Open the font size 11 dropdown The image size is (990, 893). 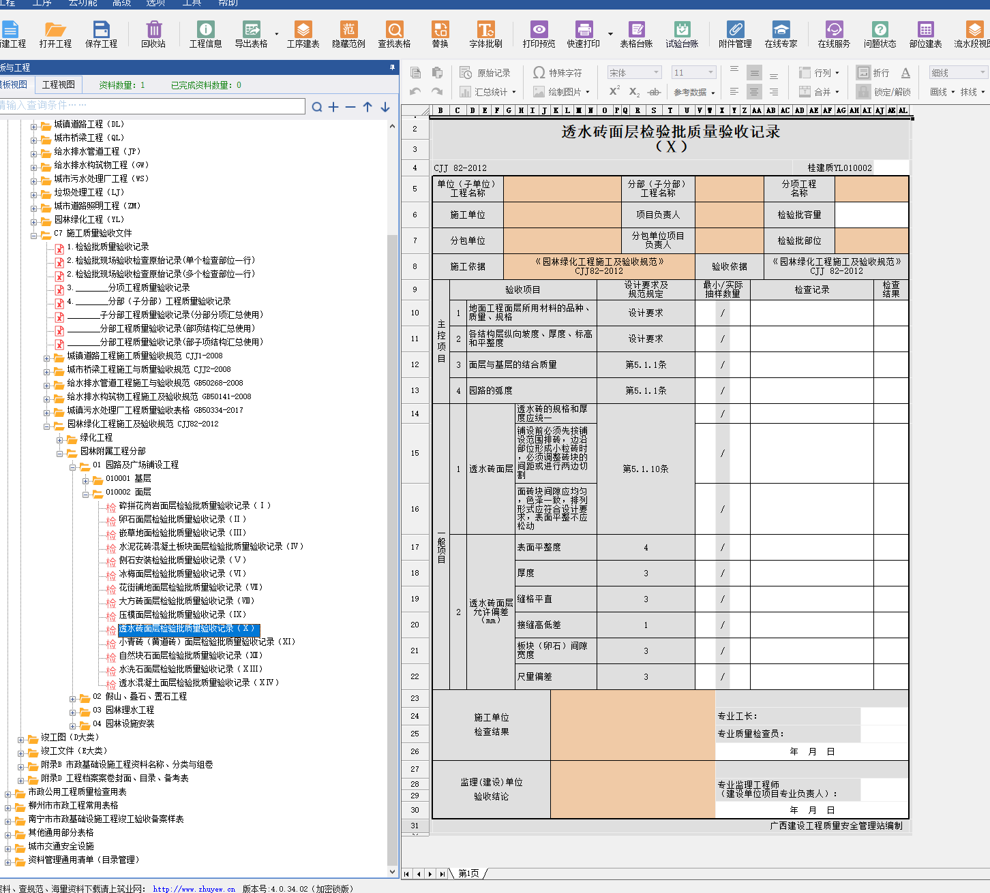tap(694, 73)
